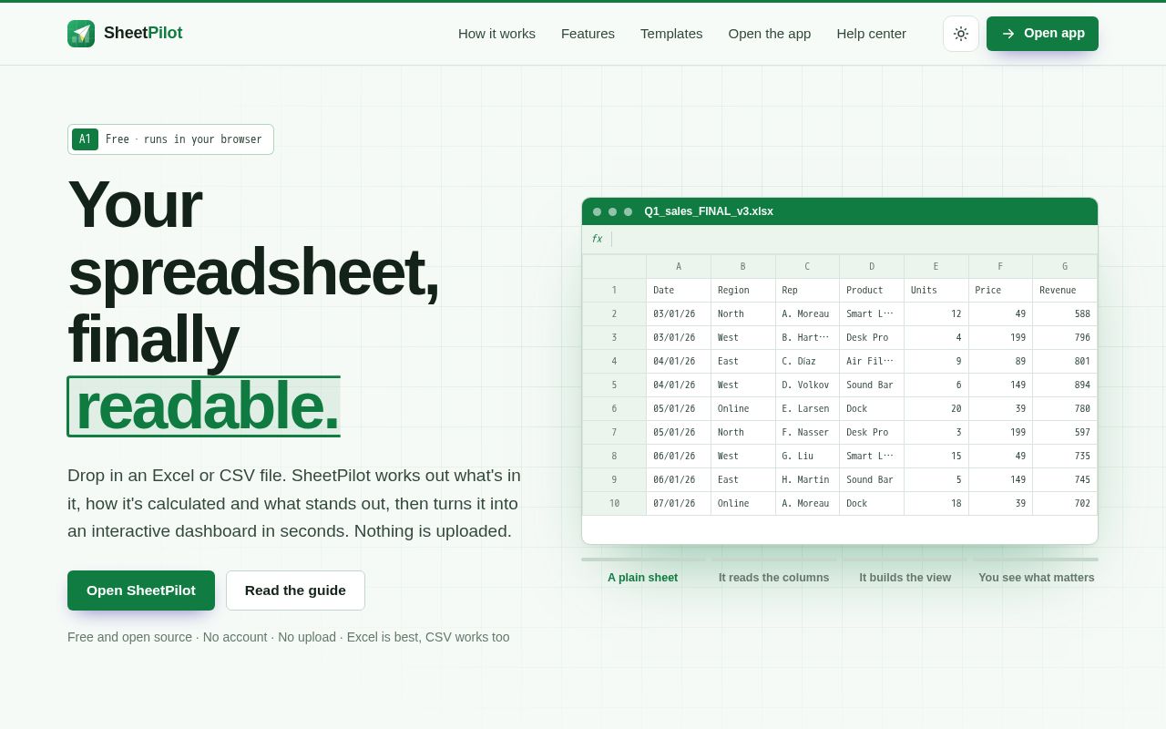The image size is (1166, 729).
Task: Click the '07/01/26' date cell
Action: (x=679, y=503)
